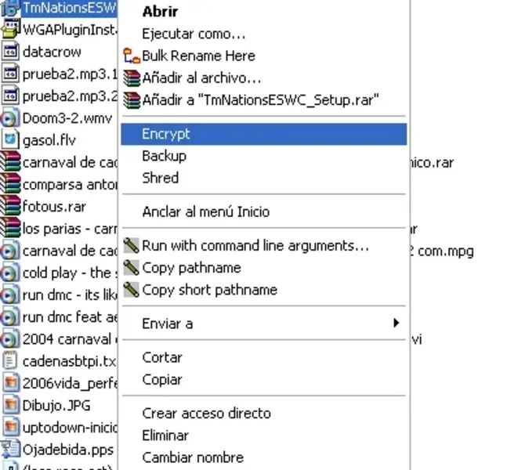507x470 pixels.
Task: Click the tool icon beside Run with command line arguments
Action: tap(132, 246)
